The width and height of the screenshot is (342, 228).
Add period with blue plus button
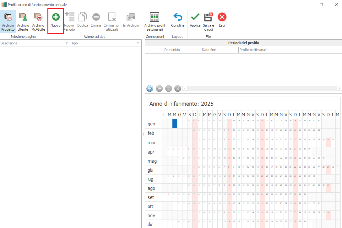[x=150, y=89]
